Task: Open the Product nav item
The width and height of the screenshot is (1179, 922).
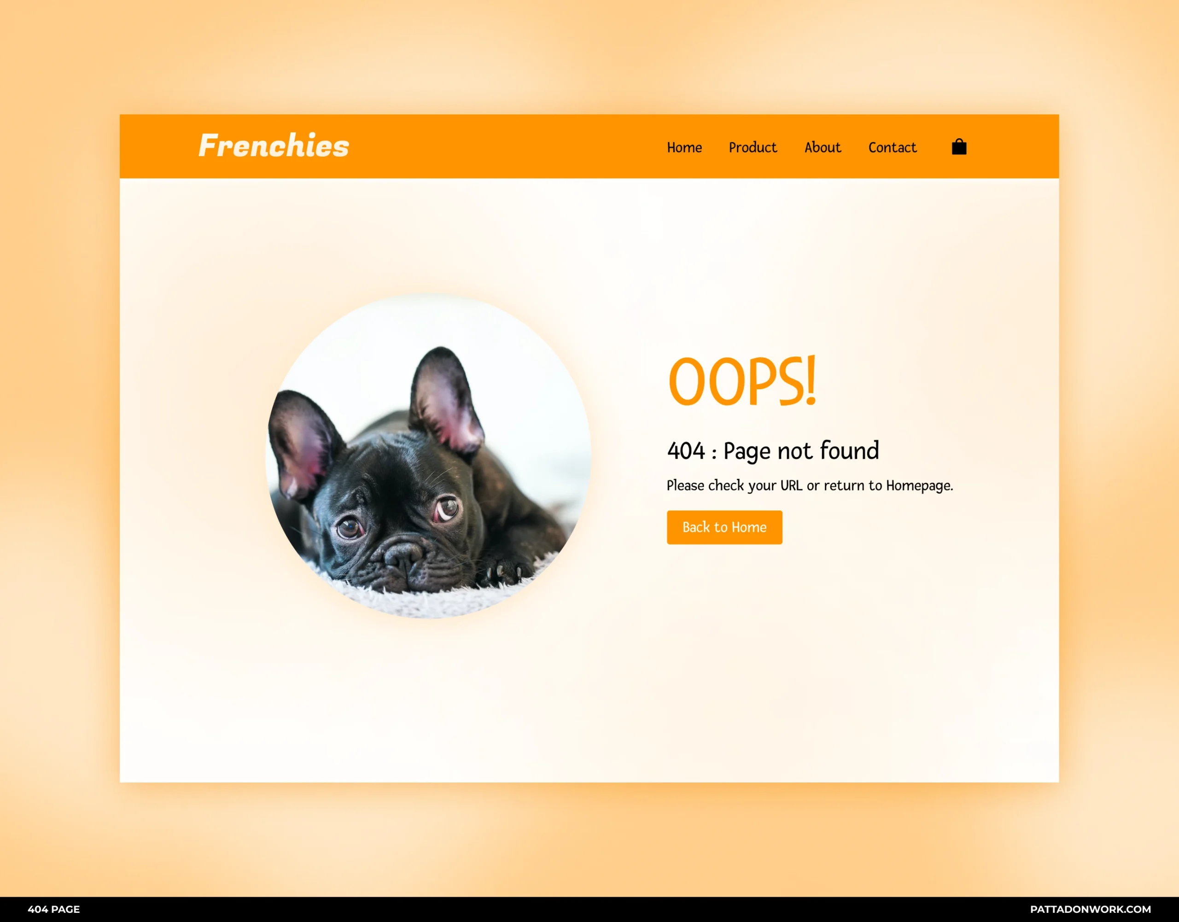Action: (x=753, y=147)
